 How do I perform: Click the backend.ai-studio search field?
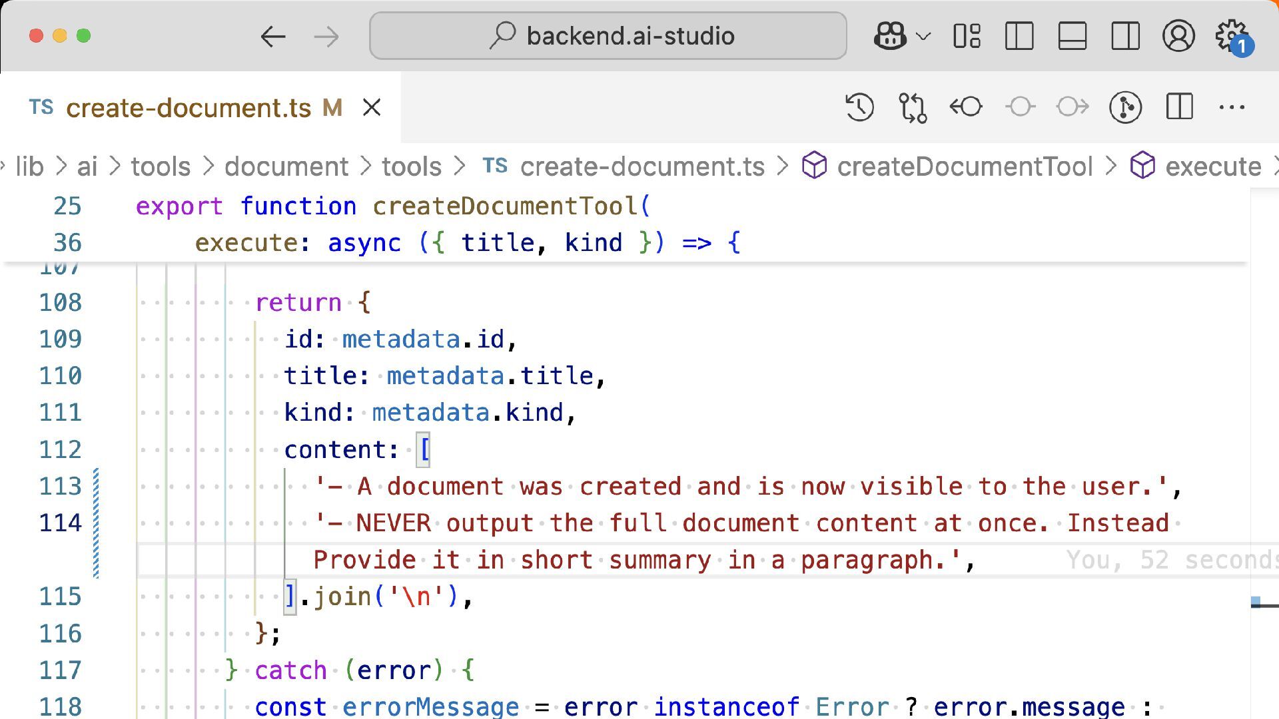tap(608, 36)
